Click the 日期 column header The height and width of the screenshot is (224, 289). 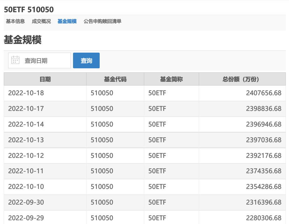(45, 79)
